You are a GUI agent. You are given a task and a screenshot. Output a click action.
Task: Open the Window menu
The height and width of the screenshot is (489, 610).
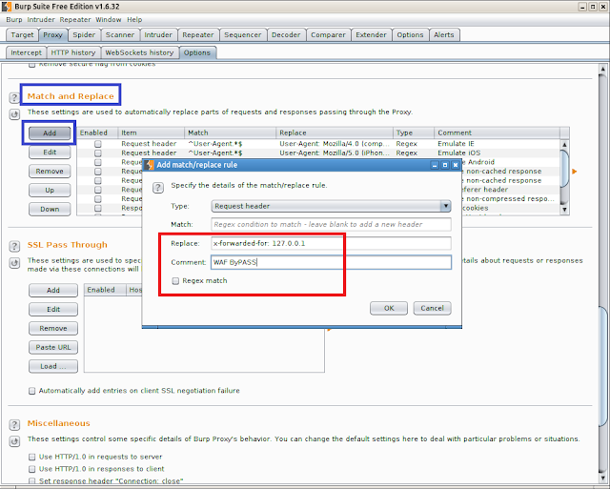(x=109, y=19)
